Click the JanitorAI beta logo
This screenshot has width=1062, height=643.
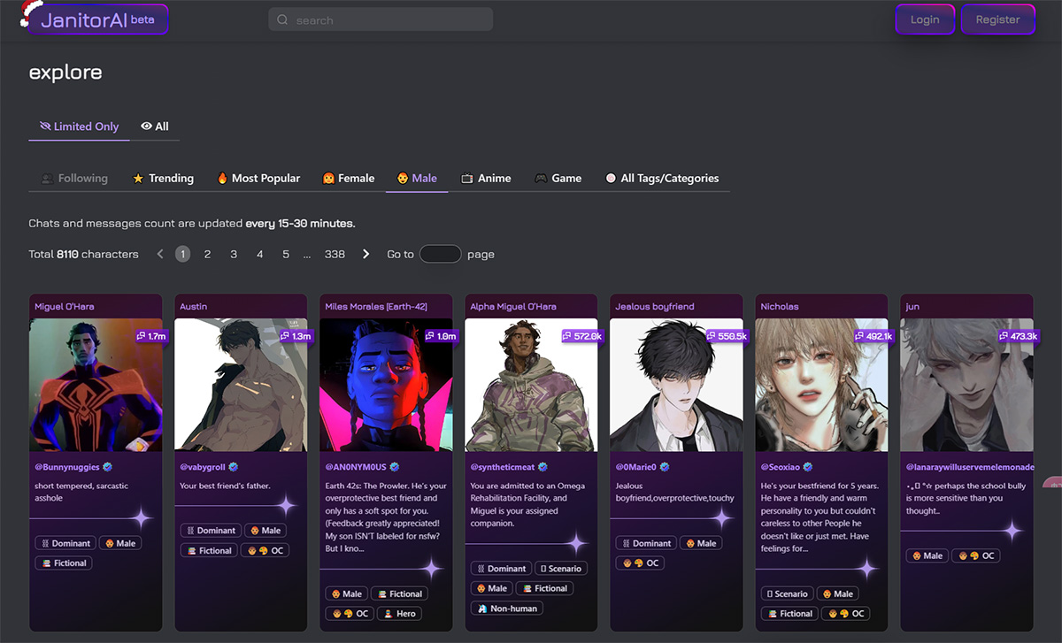click(97, 19)
